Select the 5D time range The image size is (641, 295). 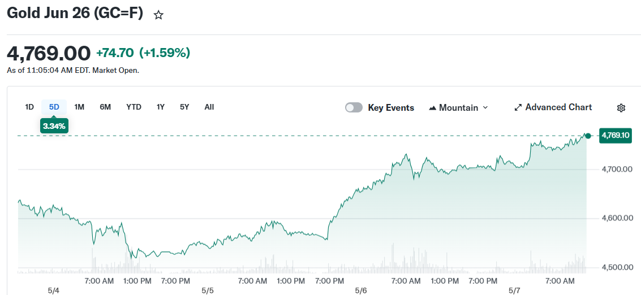click(54, 107)
